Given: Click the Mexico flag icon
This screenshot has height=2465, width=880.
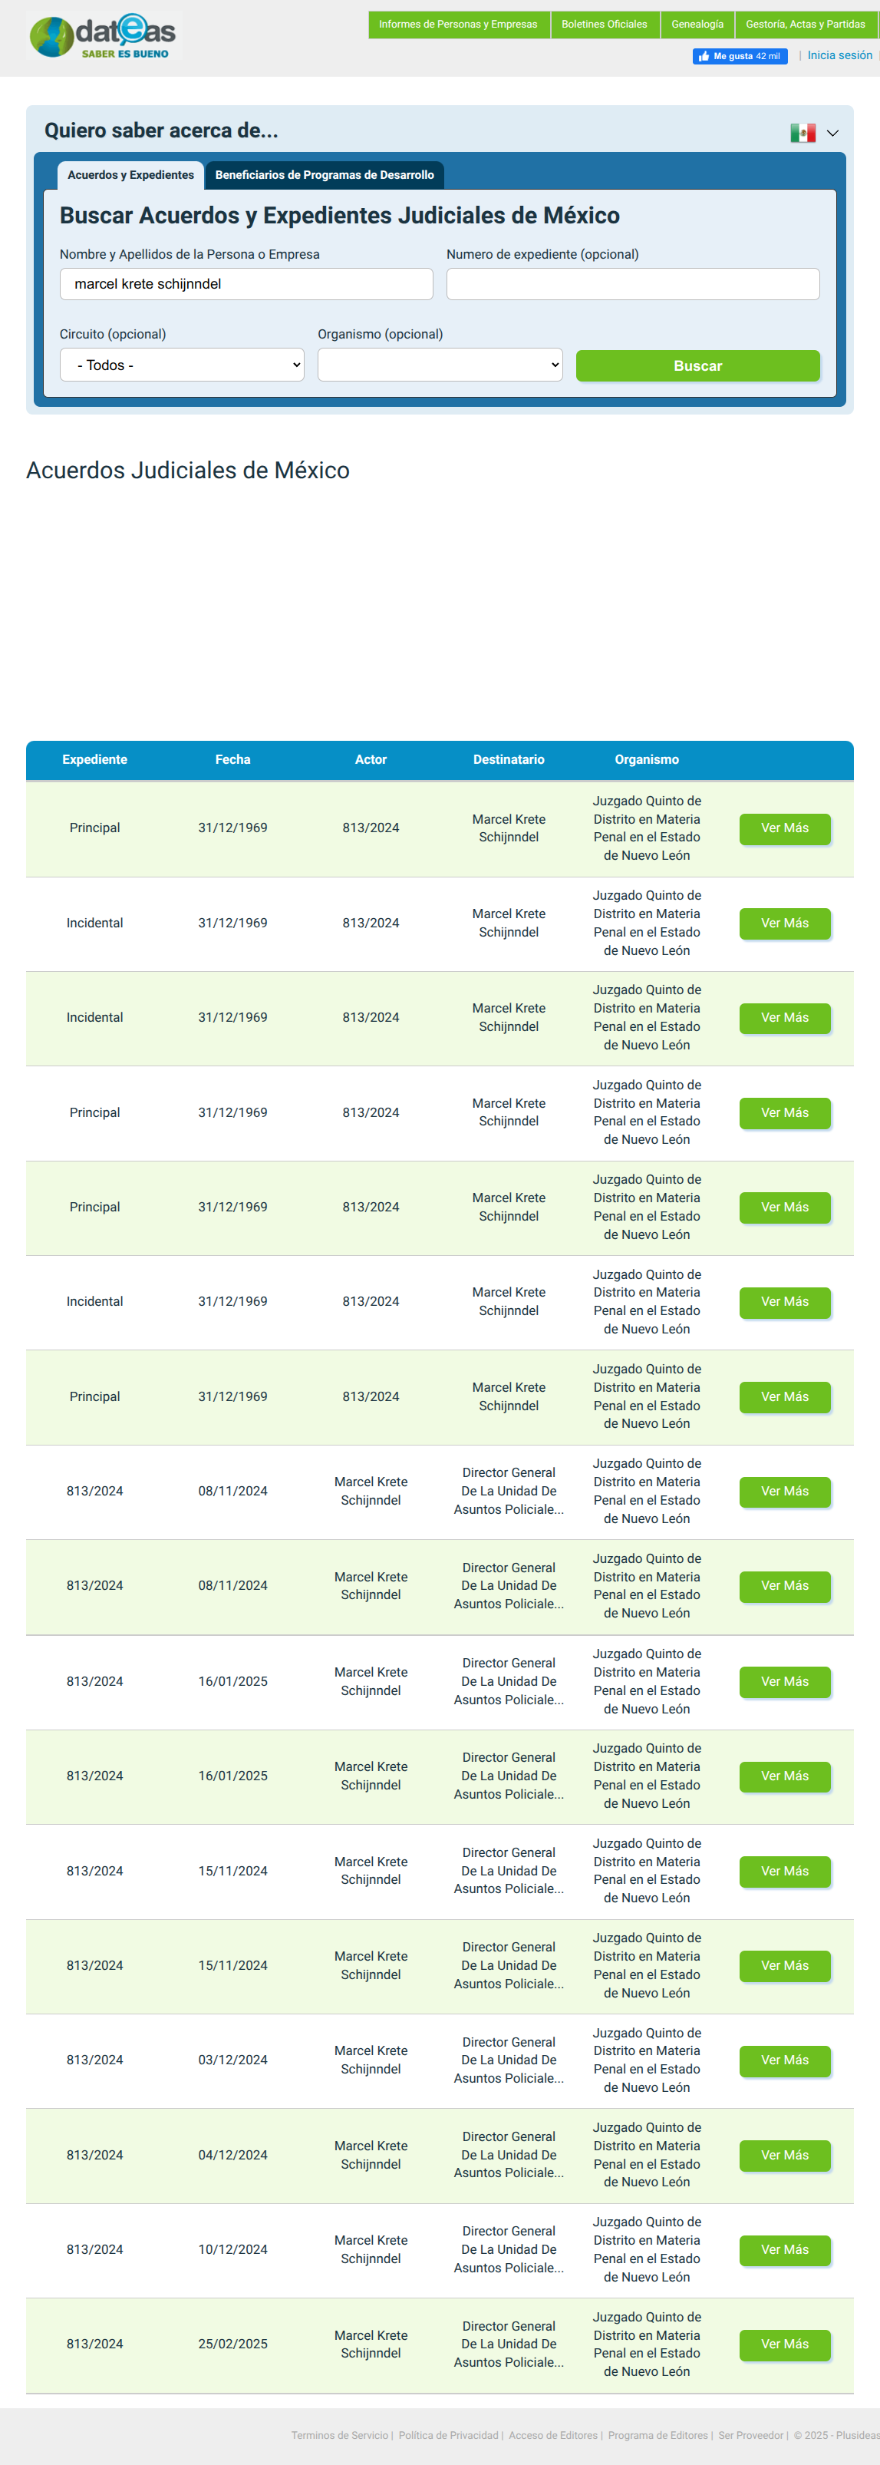Looking at the screenshot, I should coord(803,133).
